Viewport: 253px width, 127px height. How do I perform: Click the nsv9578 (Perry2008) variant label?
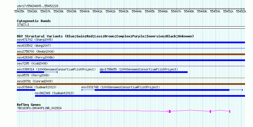(33, 75)
